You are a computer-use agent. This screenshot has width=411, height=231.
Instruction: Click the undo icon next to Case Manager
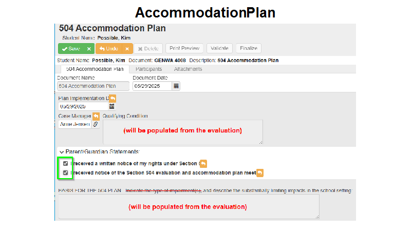(x=96, y=116)
